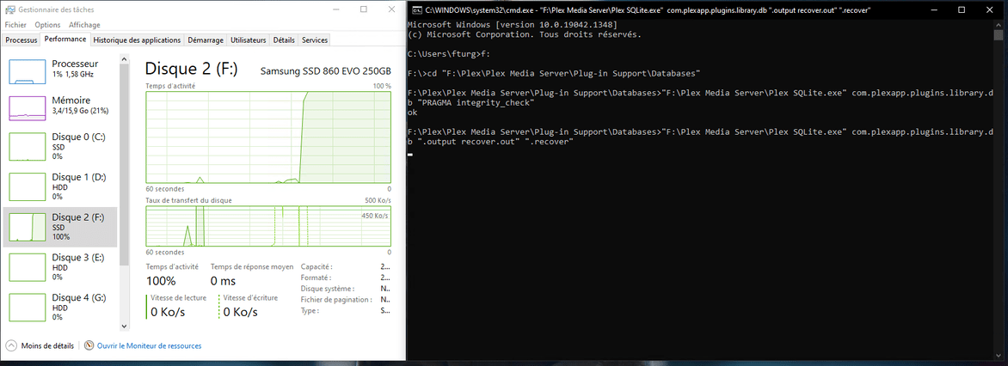Screen dimensions: 1008x366
Task: Select Disque 1 (D:) entry
Action: pos(60,186)
